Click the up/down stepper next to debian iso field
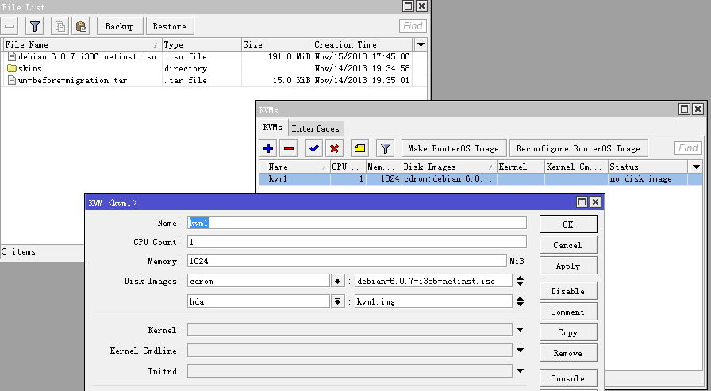This screenshot has height=391, width=711. pos(520,281)
